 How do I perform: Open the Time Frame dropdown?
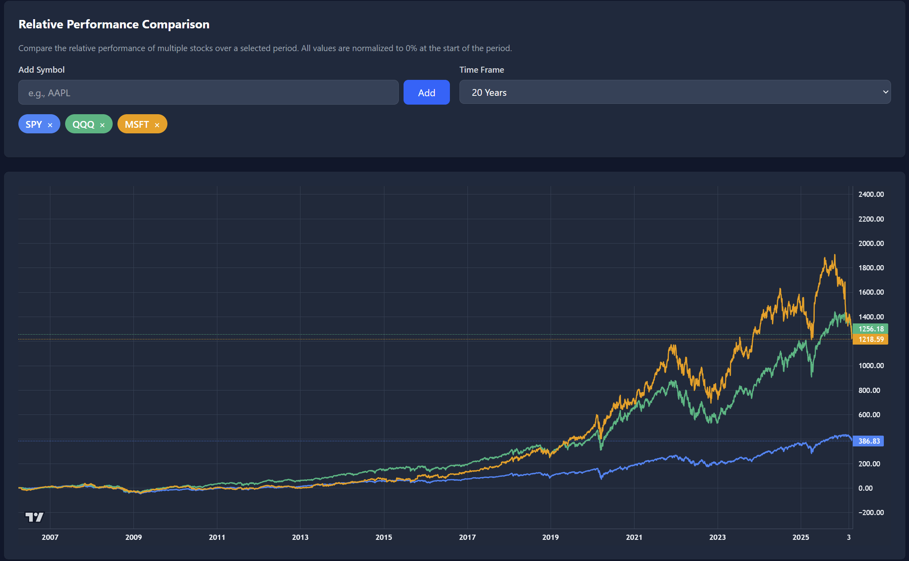click(674, 92)
